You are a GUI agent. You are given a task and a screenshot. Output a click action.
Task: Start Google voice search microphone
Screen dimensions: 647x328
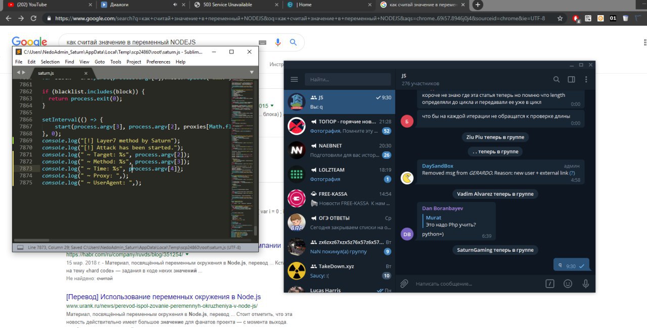278,42
